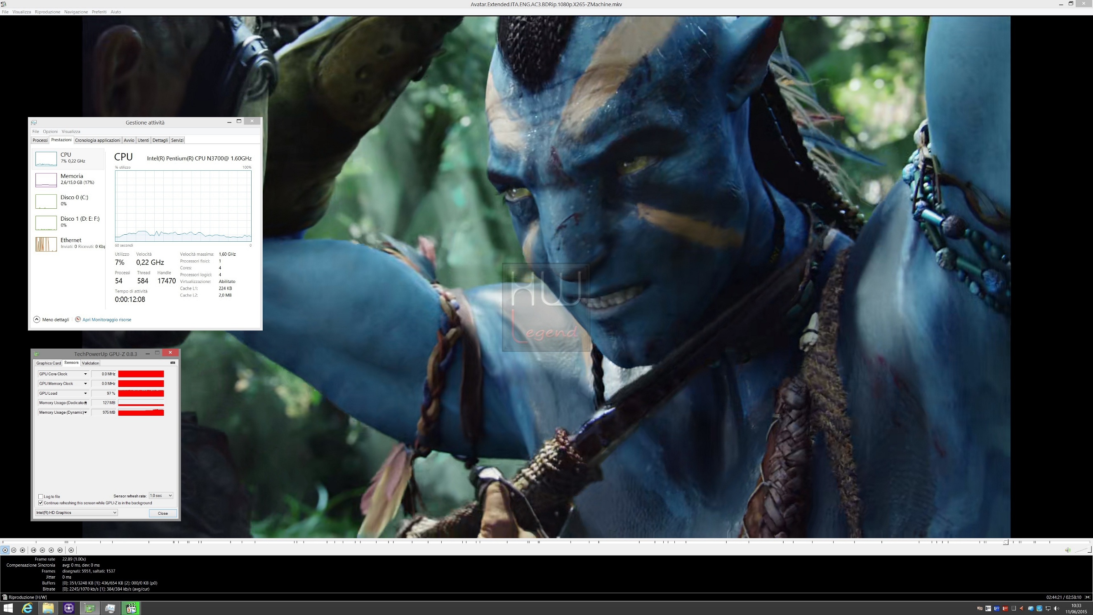Skip to previous file button
Viewport: 1093px width, 615px height.
33,550
